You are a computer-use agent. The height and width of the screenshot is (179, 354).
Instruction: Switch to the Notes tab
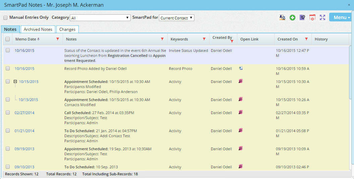tap(10, 29)
